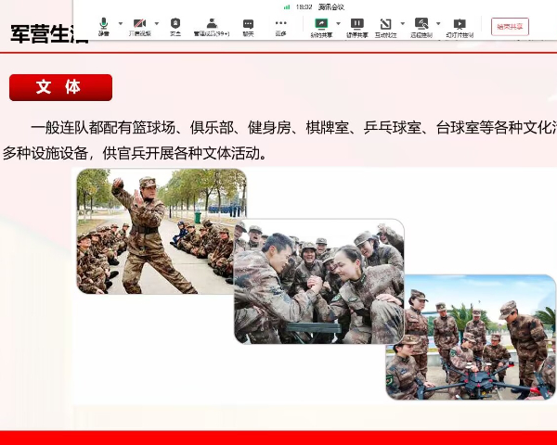
Task: Expand the share options arrow
Action: pyautogui.click(x=338, y=24)
